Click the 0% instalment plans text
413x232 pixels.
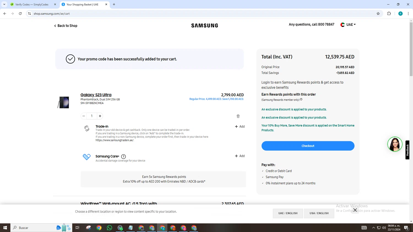pyautogui.click(x=290, y=183)
